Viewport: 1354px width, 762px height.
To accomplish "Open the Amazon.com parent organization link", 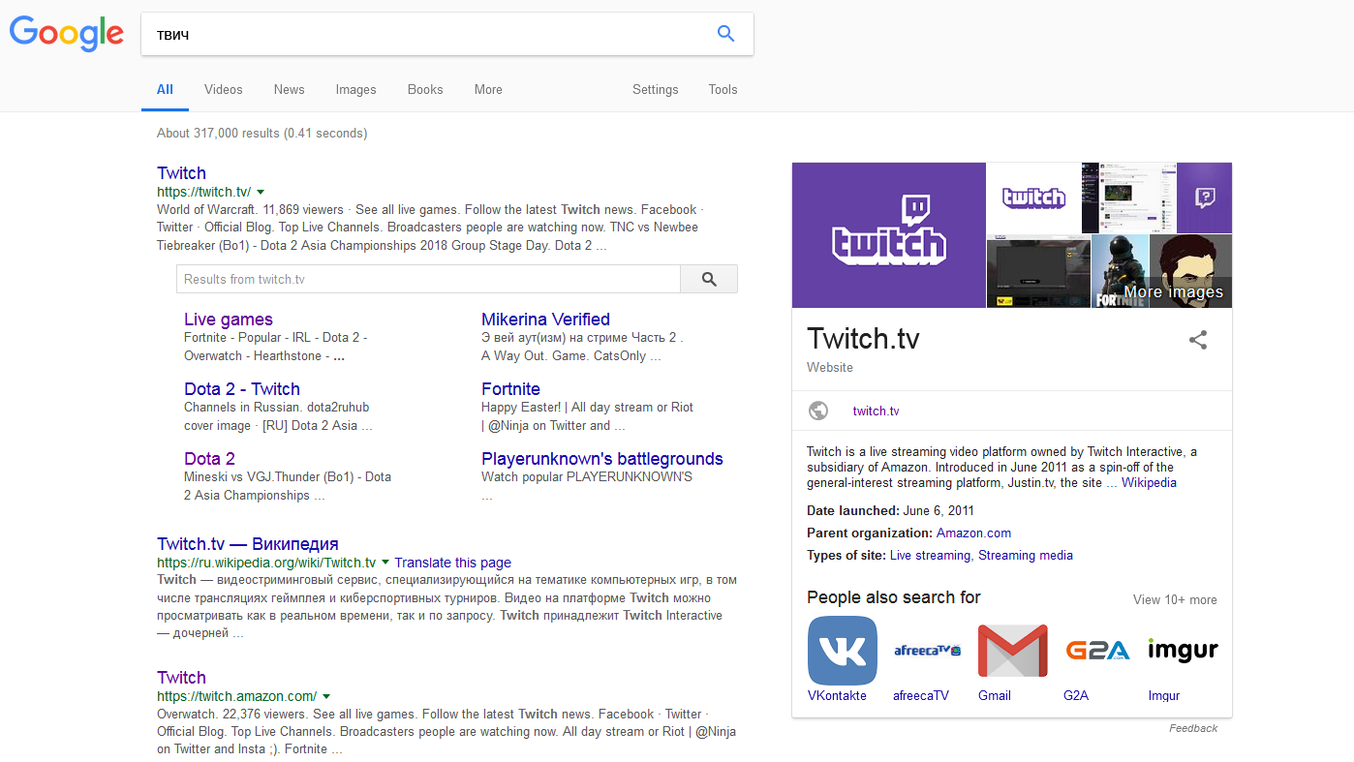I will 973,533.
